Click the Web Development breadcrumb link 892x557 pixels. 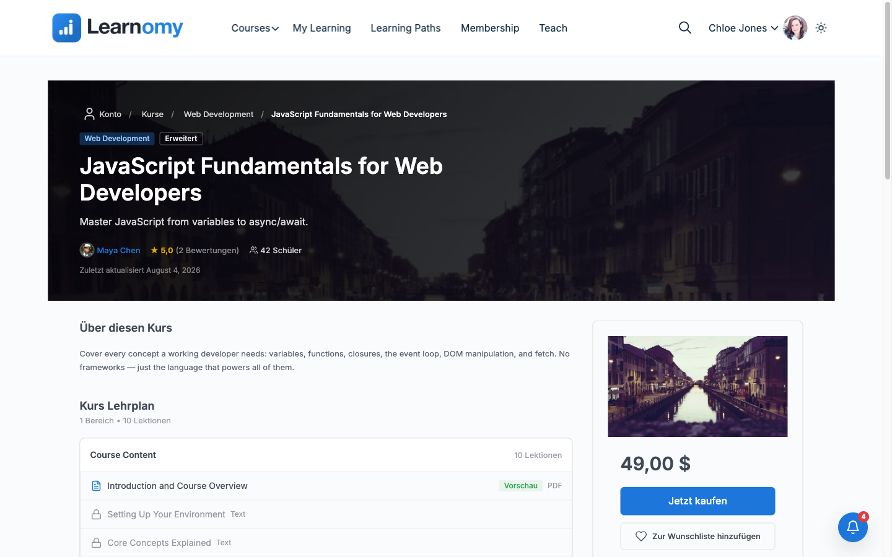pos(219,114)
